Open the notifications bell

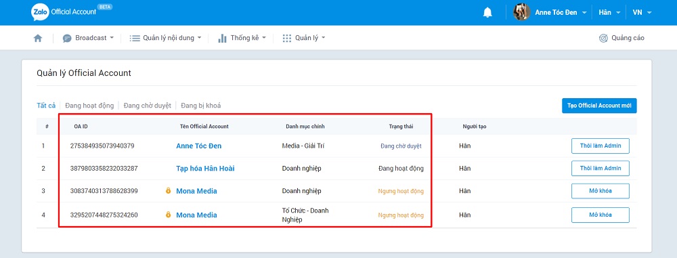point(487,13)
